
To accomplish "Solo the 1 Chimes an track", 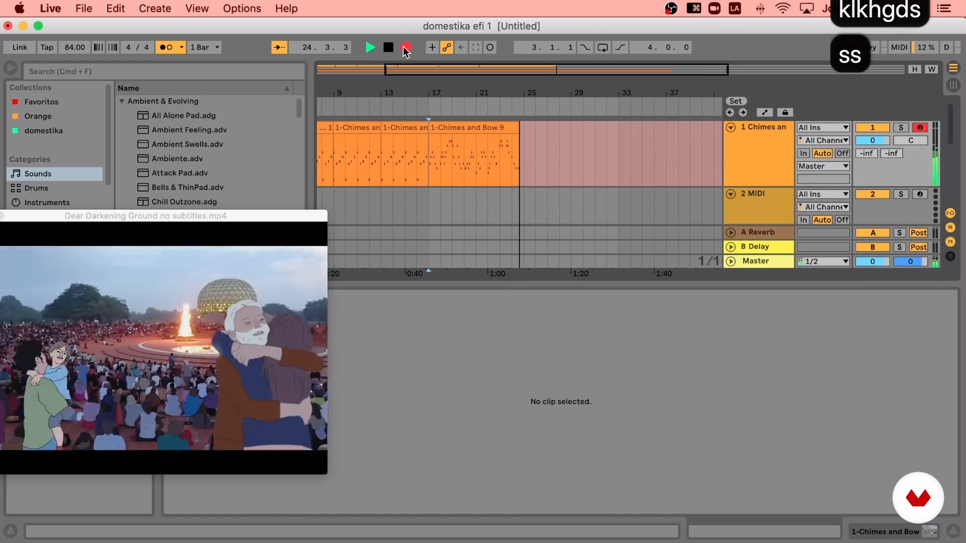I will click(901, 128).
